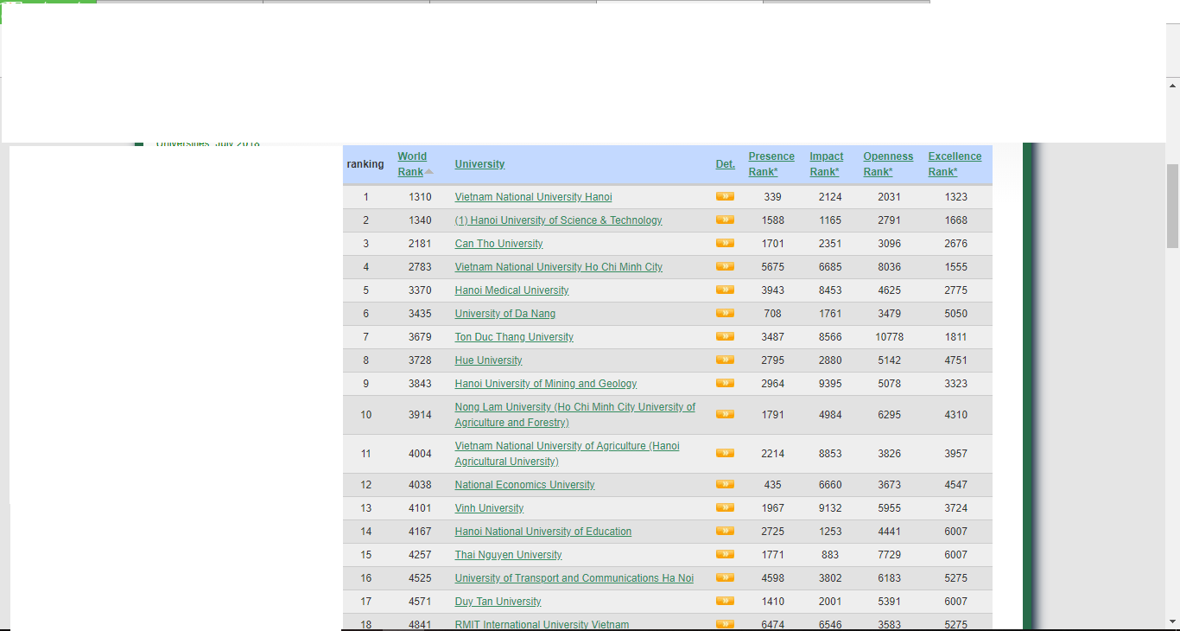Select openness rank value 10778
Screen dimensions: 1180x631
(x=889, y=337)
